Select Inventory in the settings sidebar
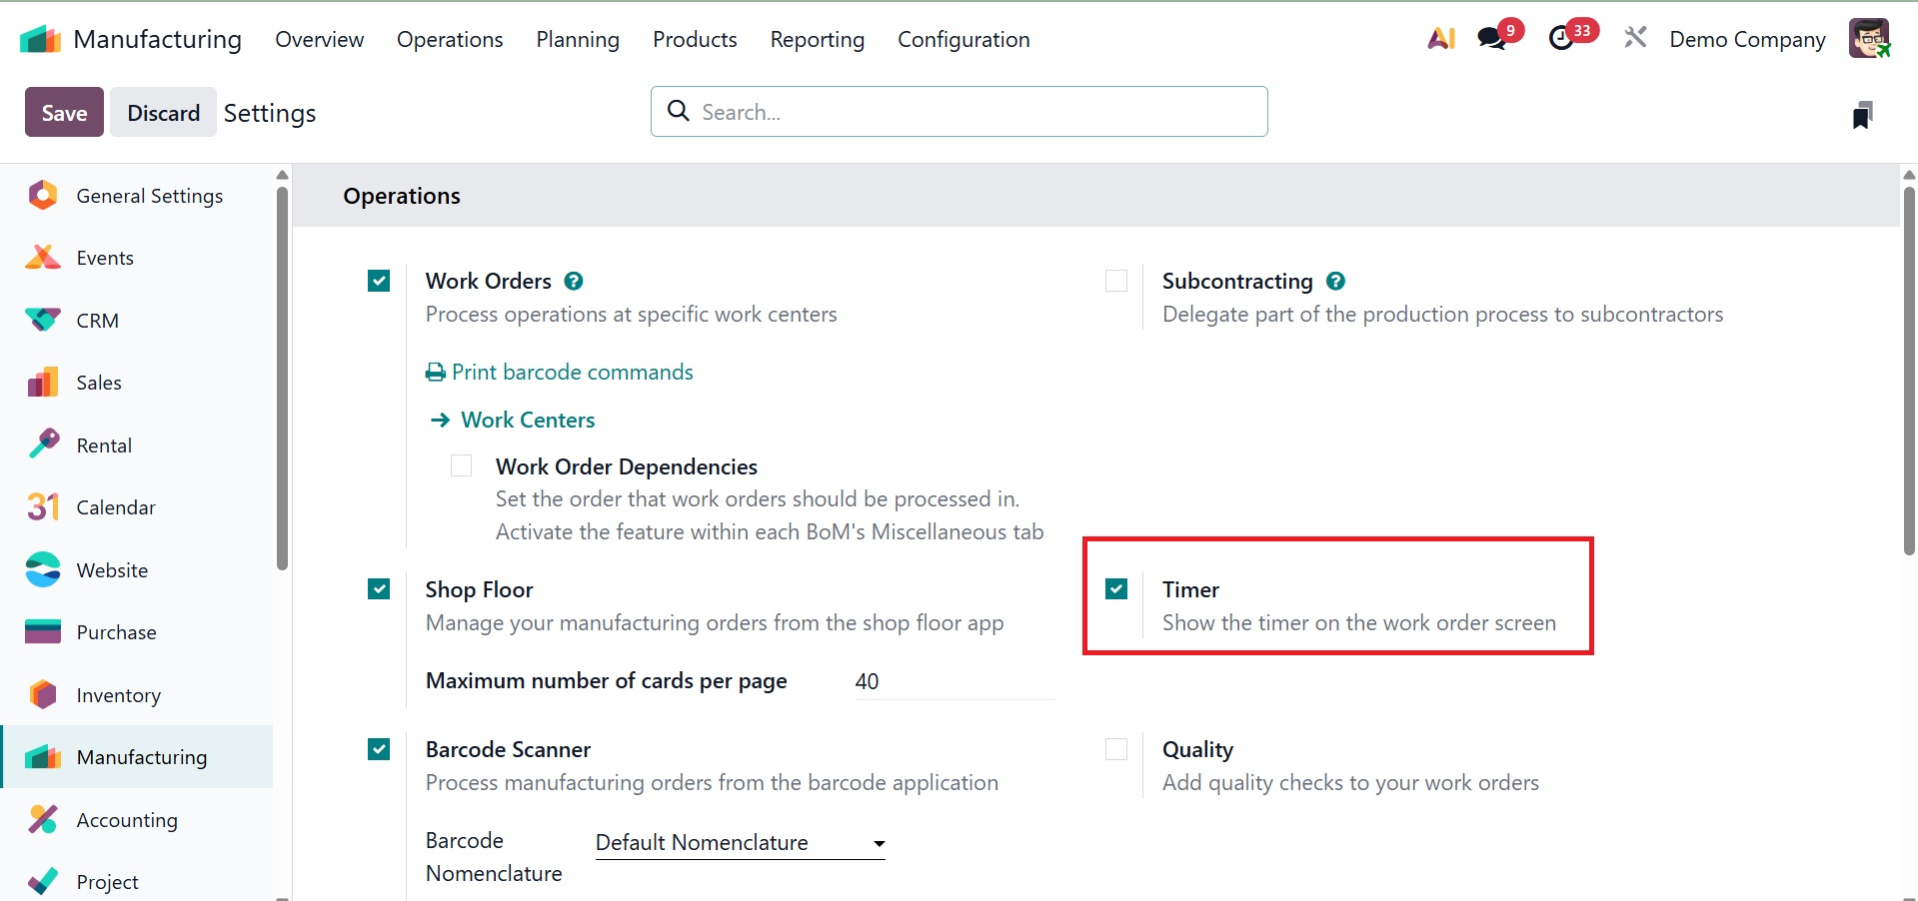Viewport: 1918px width, 901px height. pos(118,695)
